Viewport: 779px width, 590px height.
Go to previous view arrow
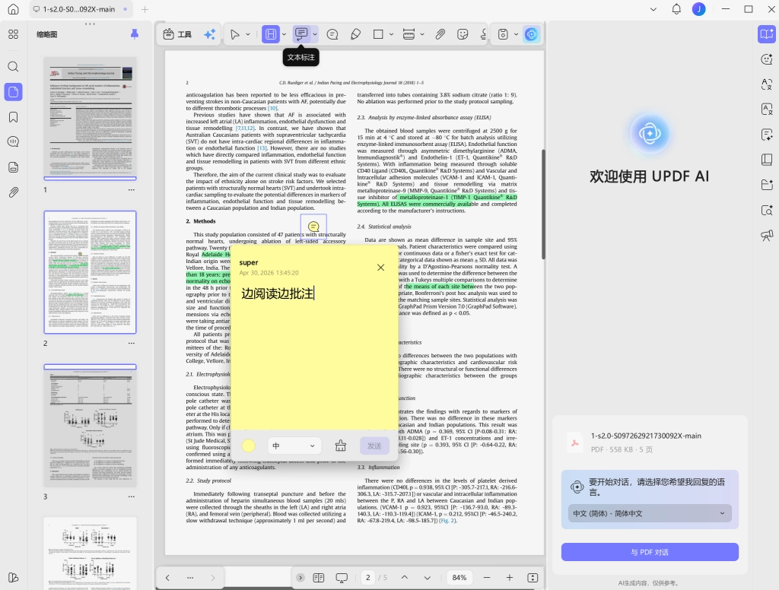point(167,578)
